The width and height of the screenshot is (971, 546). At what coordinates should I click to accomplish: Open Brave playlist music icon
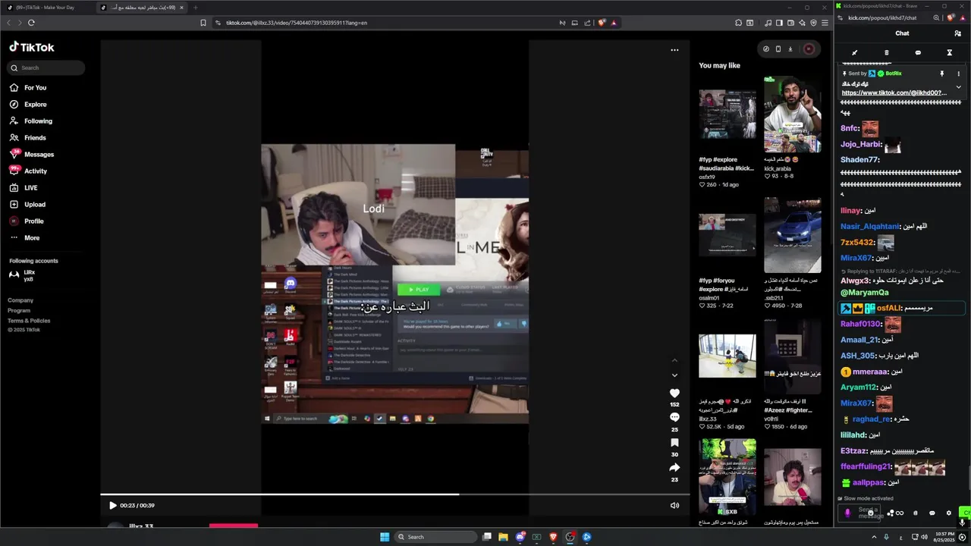point(768,23)
